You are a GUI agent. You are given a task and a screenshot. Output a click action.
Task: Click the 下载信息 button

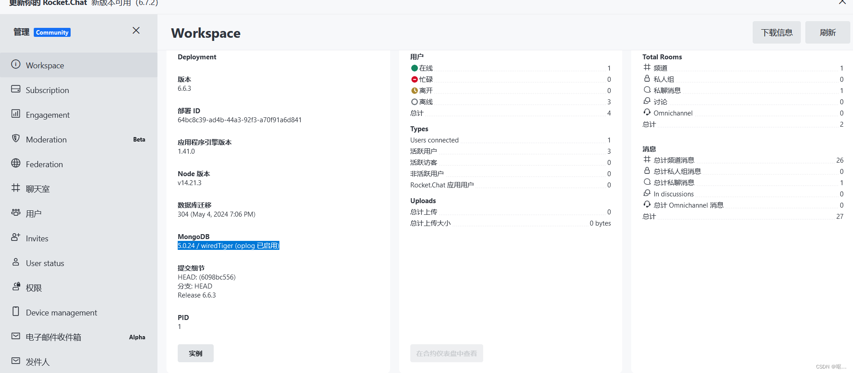[x=777, y=32]
